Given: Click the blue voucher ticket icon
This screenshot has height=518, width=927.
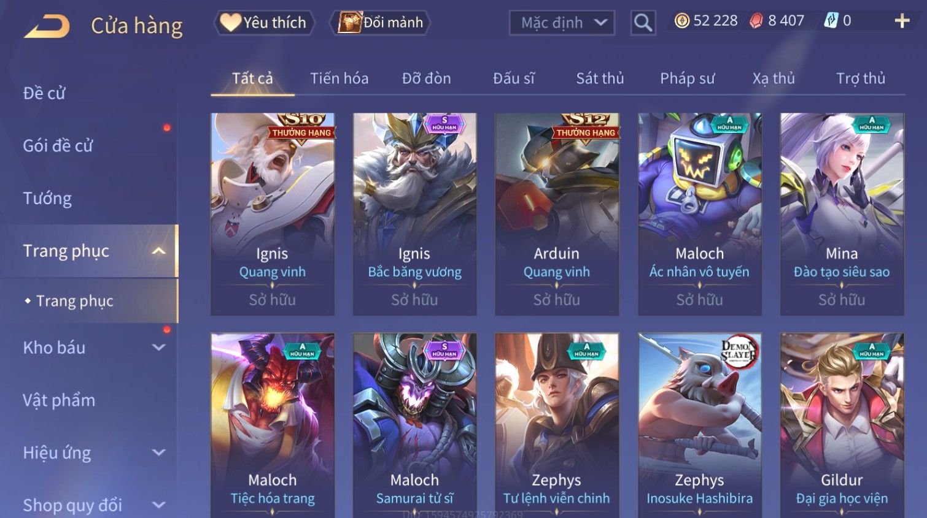Looking at the screenshot, I should 831,21.
